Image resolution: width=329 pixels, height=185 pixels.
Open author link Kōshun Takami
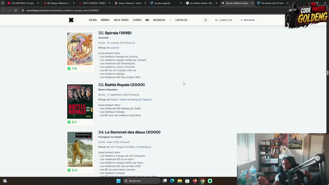pos(119,100)
